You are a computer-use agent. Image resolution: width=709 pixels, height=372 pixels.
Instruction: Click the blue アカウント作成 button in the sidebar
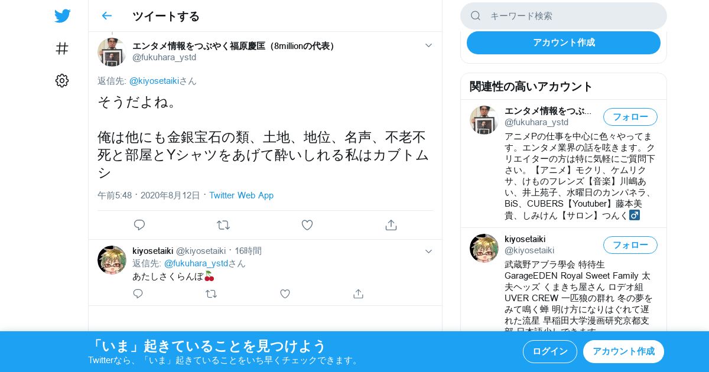coord(564,43)
